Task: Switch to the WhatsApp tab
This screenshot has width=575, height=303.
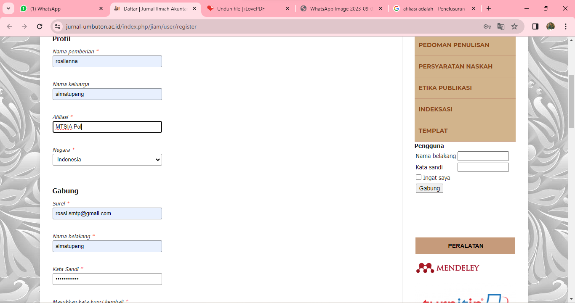Action: [59, 9]
